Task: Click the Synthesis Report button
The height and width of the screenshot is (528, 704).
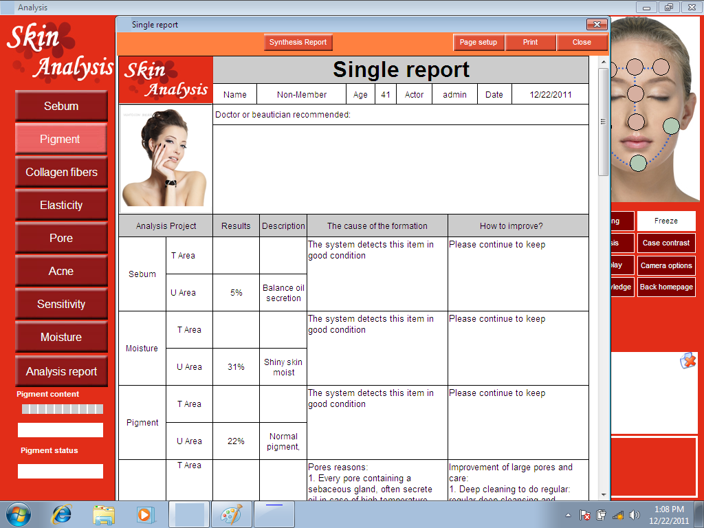Action: 298,43
